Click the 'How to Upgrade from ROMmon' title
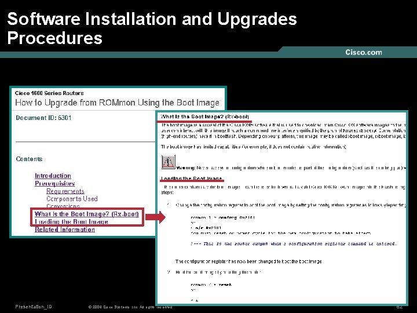Viewport: 417px width, 313px height. [117, 103]
